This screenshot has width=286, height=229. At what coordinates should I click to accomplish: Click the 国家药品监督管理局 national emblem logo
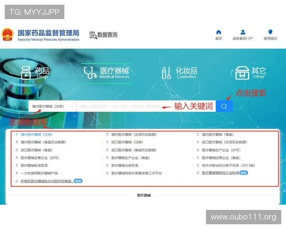(8, 34)
